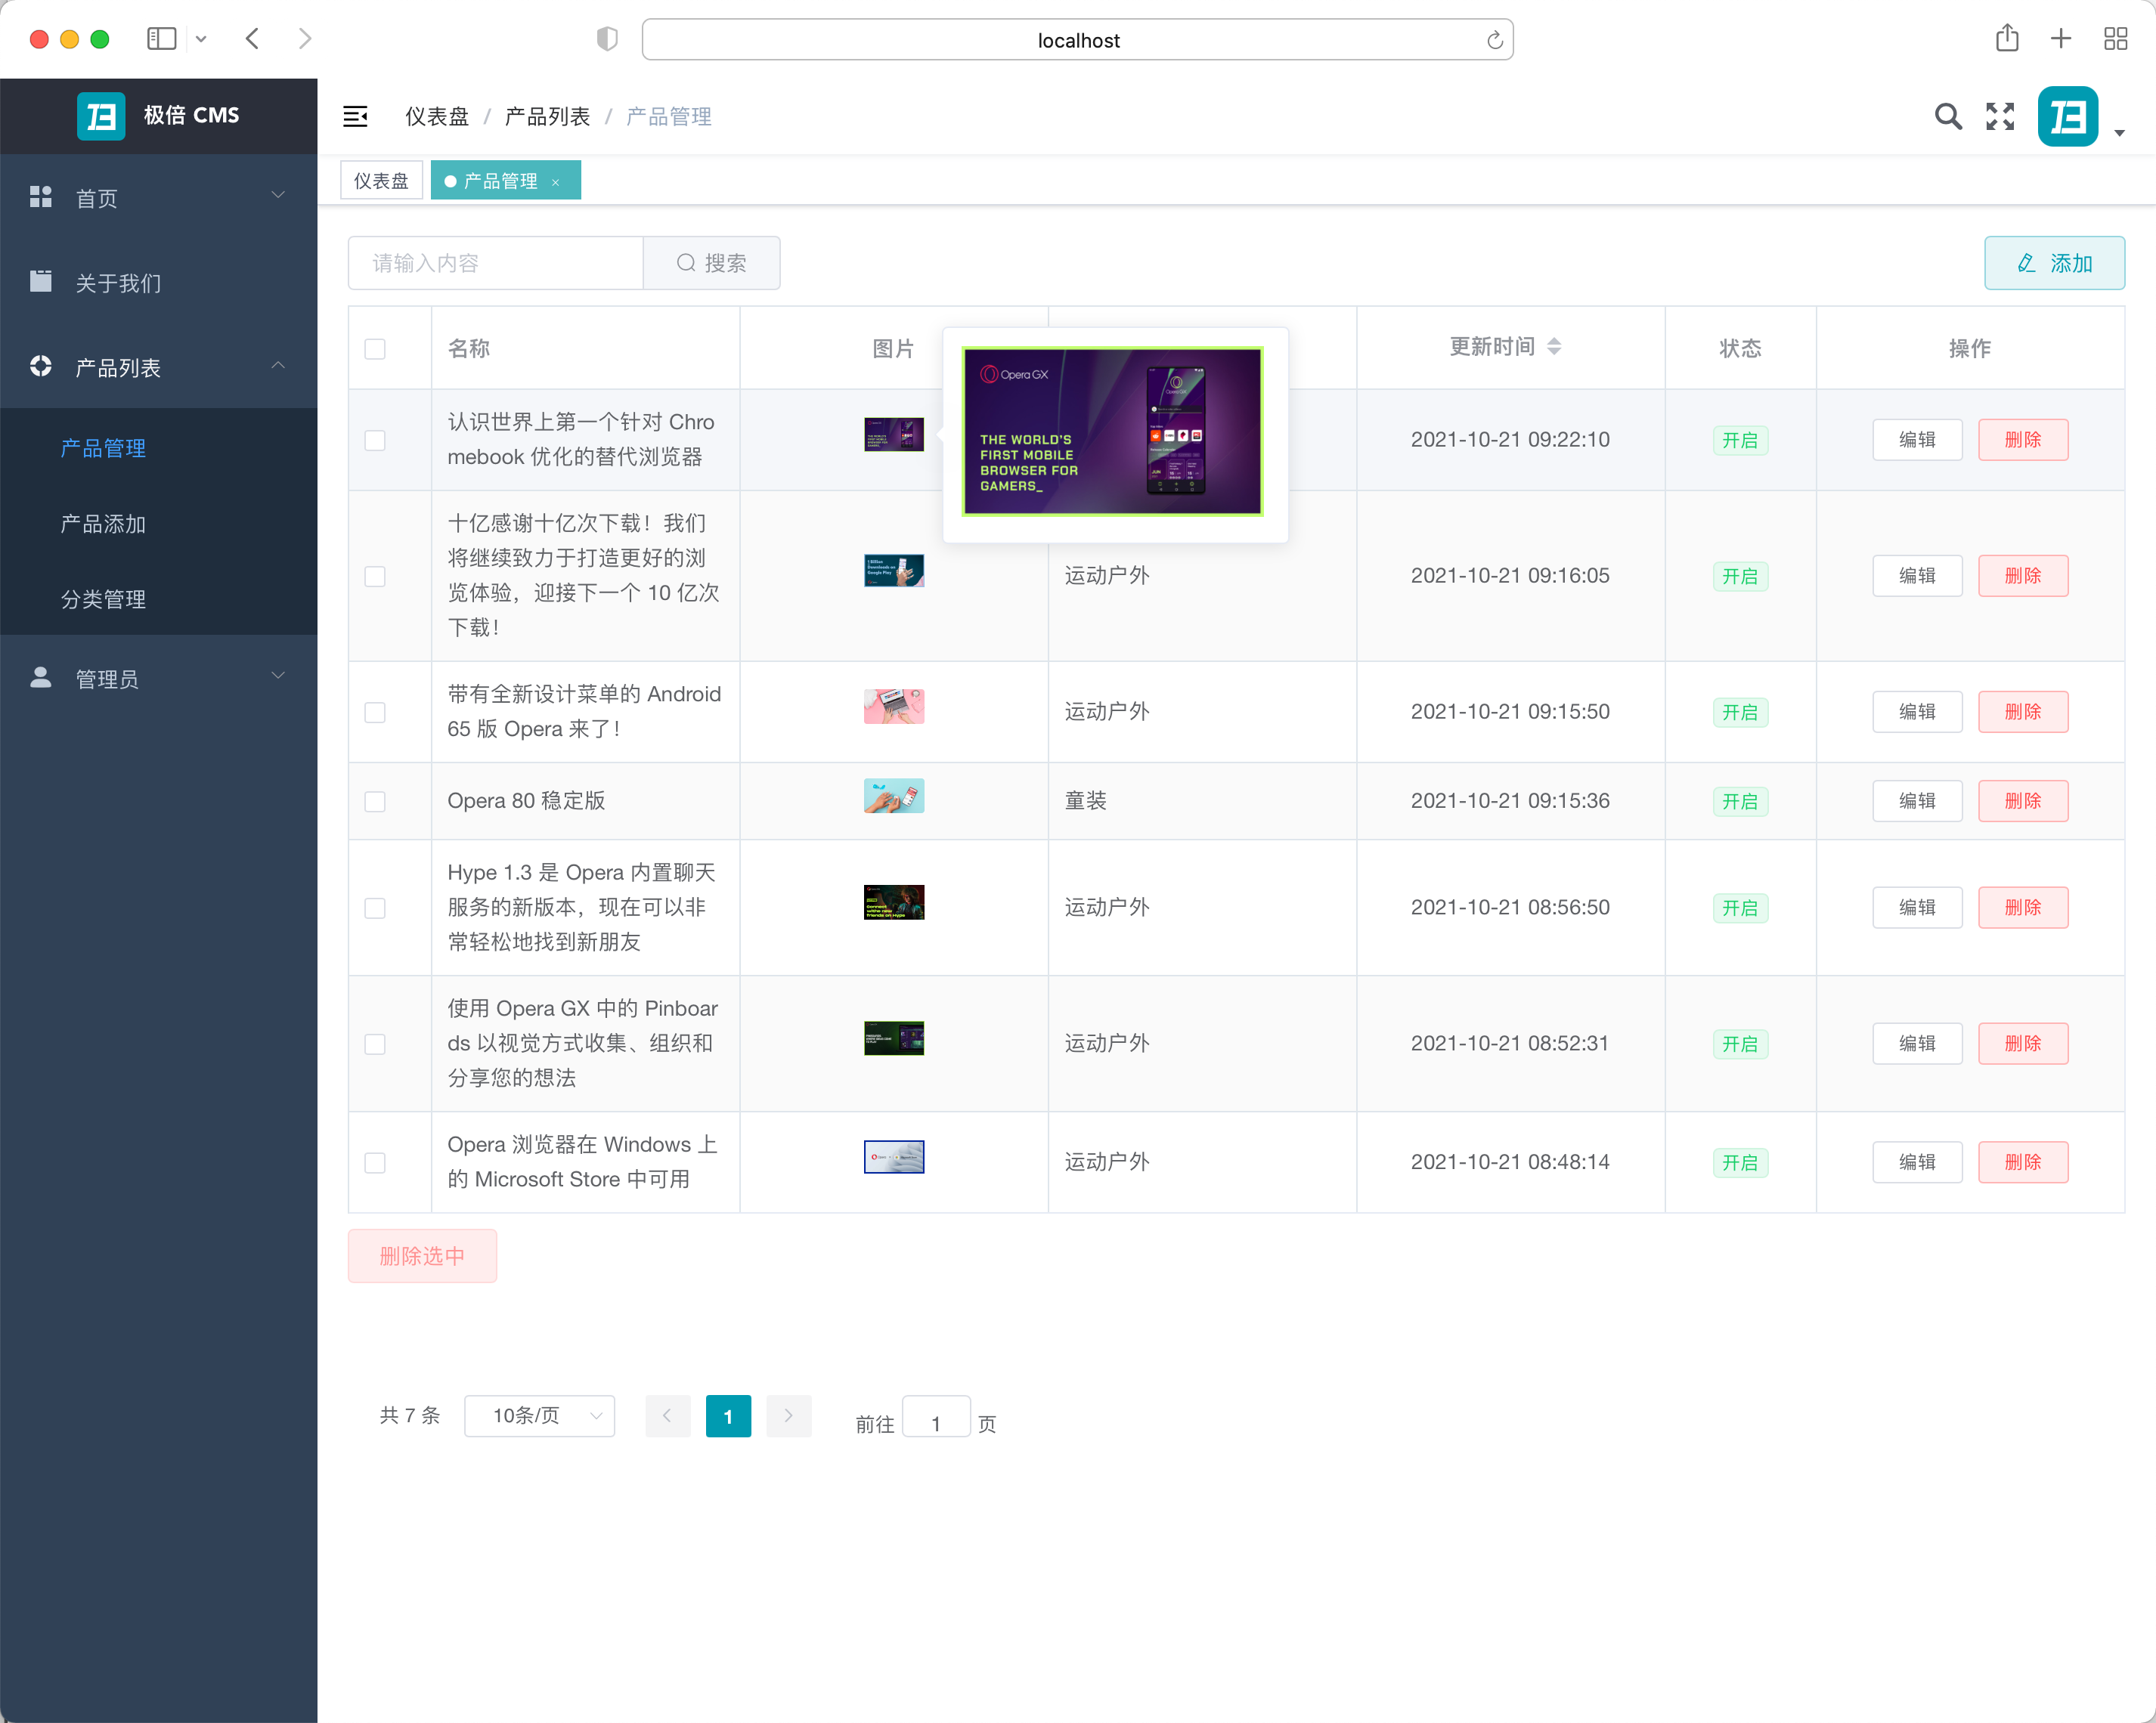Open the 10条/页 page size dropdown
This screenshot has height=1723, width=2156.
click(539, 1415)
